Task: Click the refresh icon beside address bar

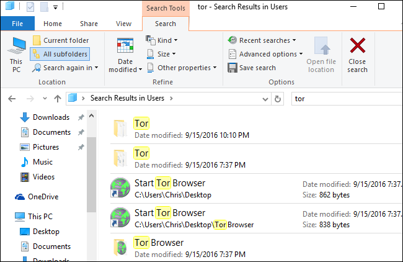Action: [278, 98]
